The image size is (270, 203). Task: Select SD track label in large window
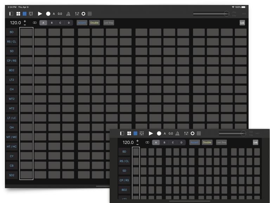[12, 51]
